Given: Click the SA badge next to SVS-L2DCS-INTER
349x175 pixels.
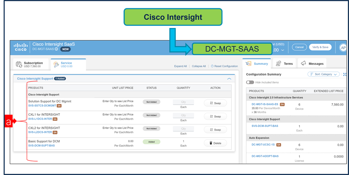Looking at the screenshot, I should [55, 133].
